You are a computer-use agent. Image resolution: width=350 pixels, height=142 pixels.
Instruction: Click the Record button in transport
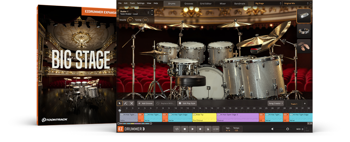point(200,129)
